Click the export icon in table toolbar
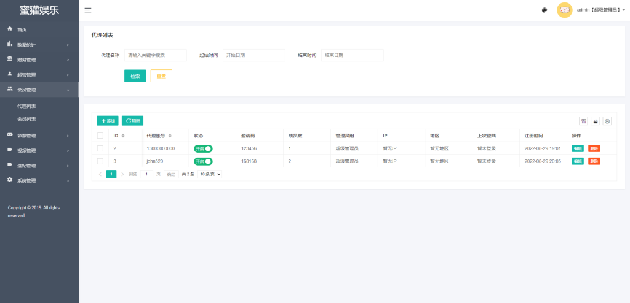Image resolution: width=630 pixels, height=303 pixels. (x=595, y=121)
